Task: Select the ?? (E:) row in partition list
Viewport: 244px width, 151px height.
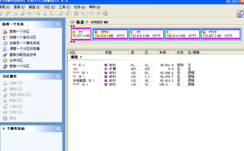Action: pos(133,77)
